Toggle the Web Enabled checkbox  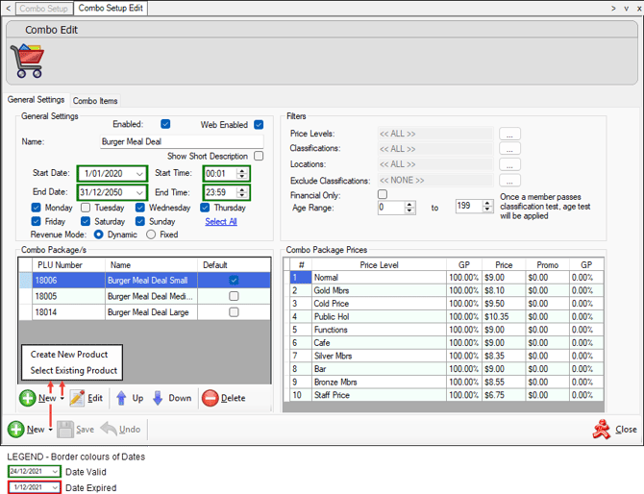tap(259, 124)
